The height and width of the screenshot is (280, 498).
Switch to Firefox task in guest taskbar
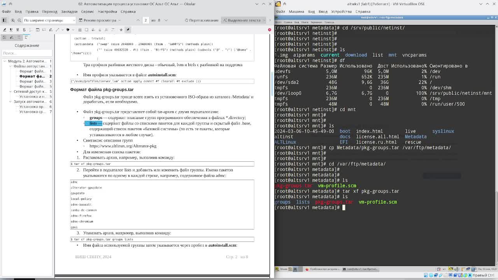(322, 269)
